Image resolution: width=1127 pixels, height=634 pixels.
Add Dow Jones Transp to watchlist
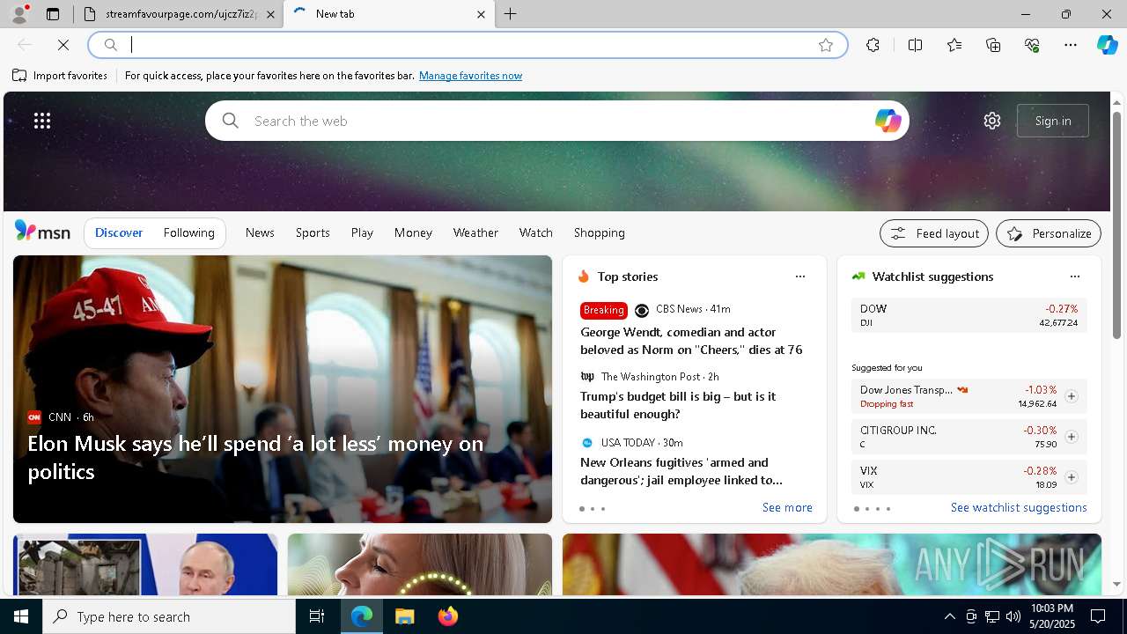tap(1071, 396)
